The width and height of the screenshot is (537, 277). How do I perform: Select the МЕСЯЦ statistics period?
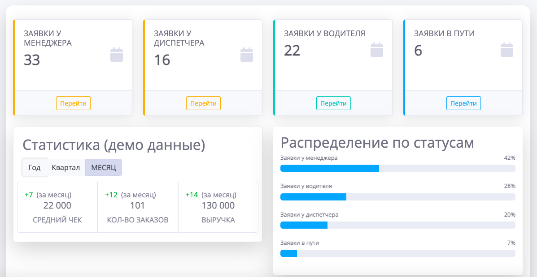(x=104, y=168)
